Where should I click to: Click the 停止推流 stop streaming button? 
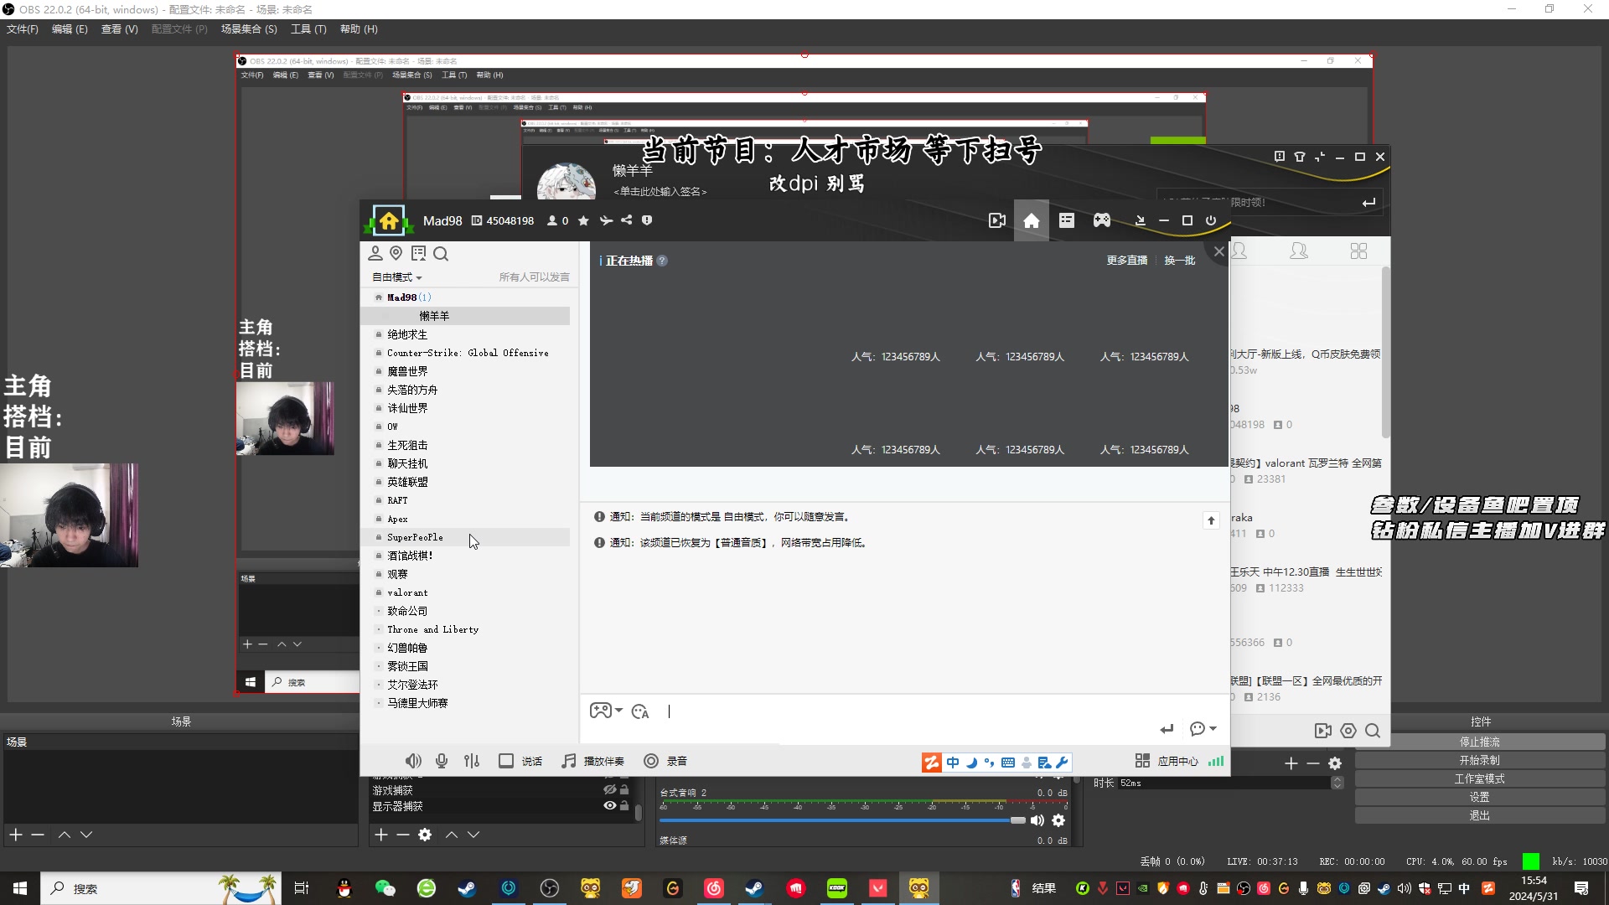pos(1480,742)
